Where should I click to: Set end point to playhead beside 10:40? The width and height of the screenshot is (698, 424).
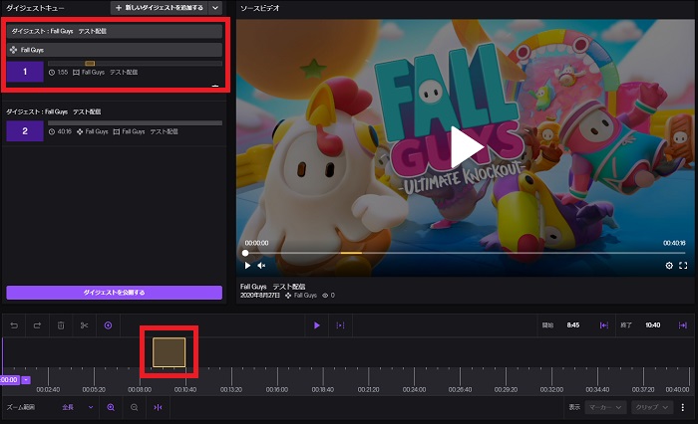point(682,325)
